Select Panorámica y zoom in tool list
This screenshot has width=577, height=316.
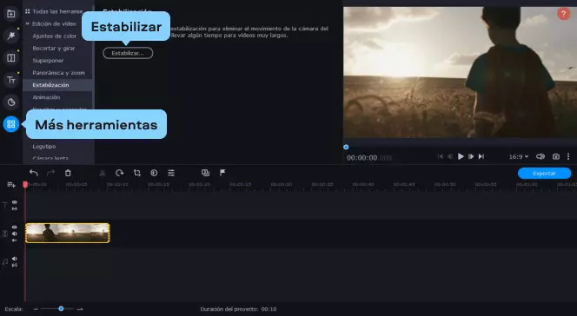point(58,73)
